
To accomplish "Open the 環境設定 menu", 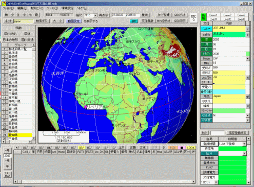I will point(68,8).
